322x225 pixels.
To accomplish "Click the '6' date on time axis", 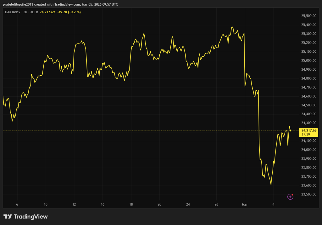I will tap(17, 204).
